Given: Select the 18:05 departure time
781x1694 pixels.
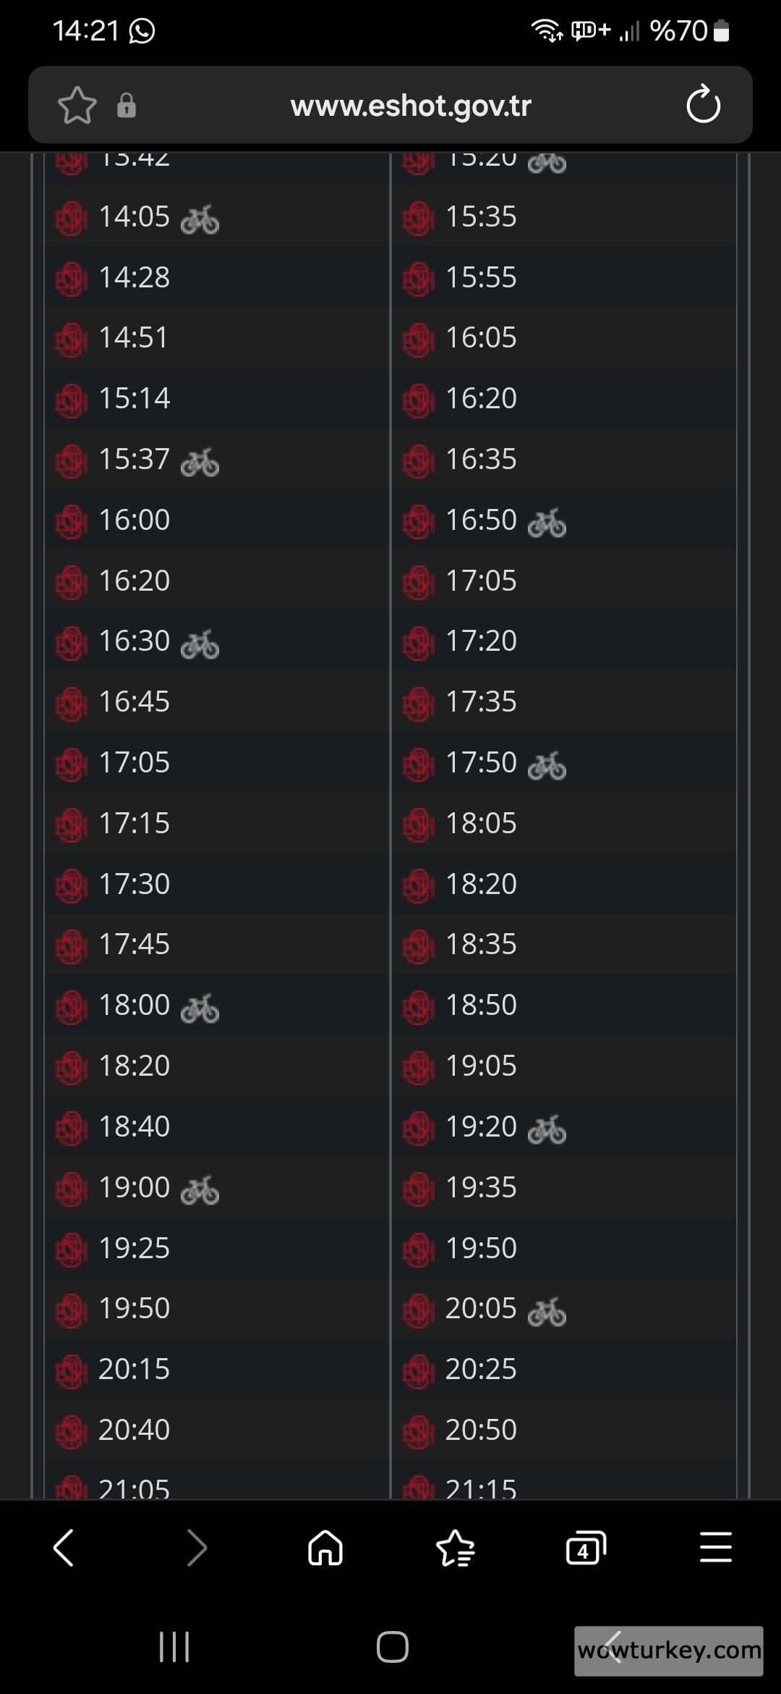Looking at the screenshot, I should click(481, 823).
